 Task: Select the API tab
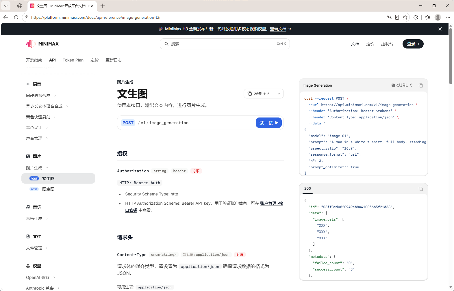pos(52,60)
